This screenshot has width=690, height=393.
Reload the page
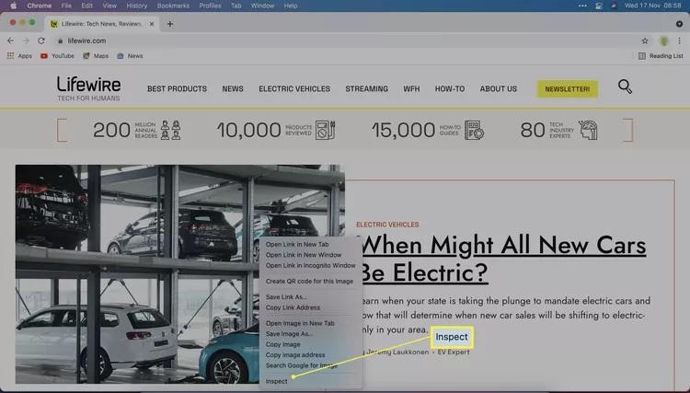pyautogui.click(x=40, y=40)
